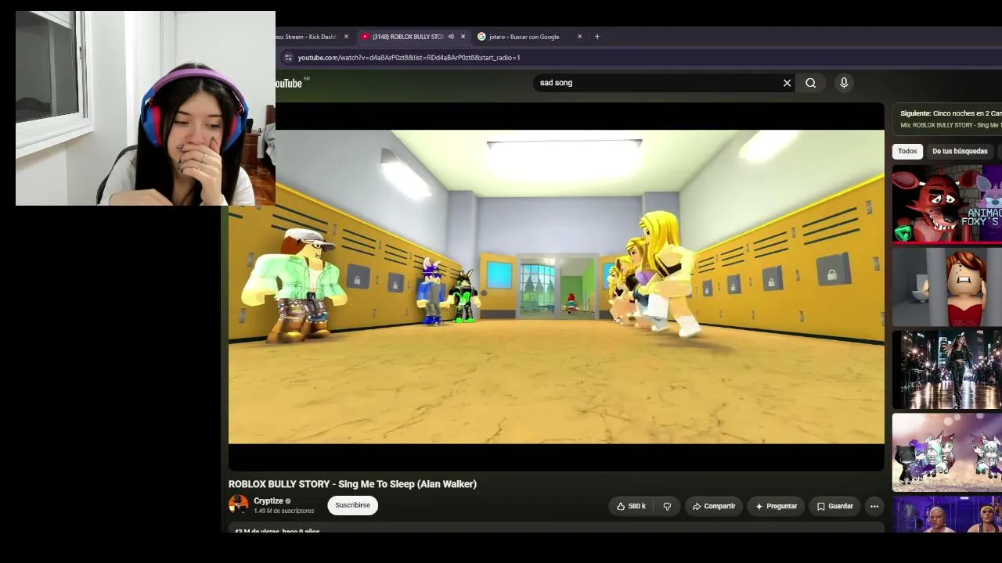The height and width of the screenshot is (563, 1002).
Task: Select the 'De tus búsquedas' filter chip
Action: tap(960, 151)
